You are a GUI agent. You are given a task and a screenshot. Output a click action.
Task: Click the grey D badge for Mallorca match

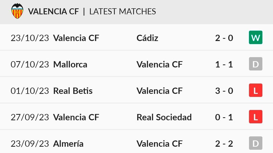(256, 64)
